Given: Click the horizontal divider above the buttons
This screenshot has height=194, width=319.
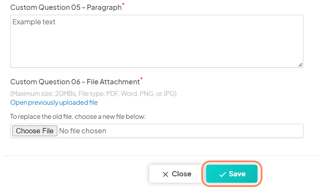Looking at the screenshot, I should tap(161, 156).
